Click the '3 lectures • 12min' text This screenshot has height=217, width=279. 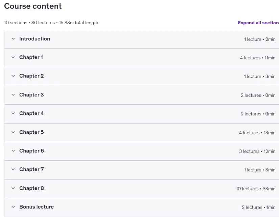pyautogui.click(x=257, y=151)
